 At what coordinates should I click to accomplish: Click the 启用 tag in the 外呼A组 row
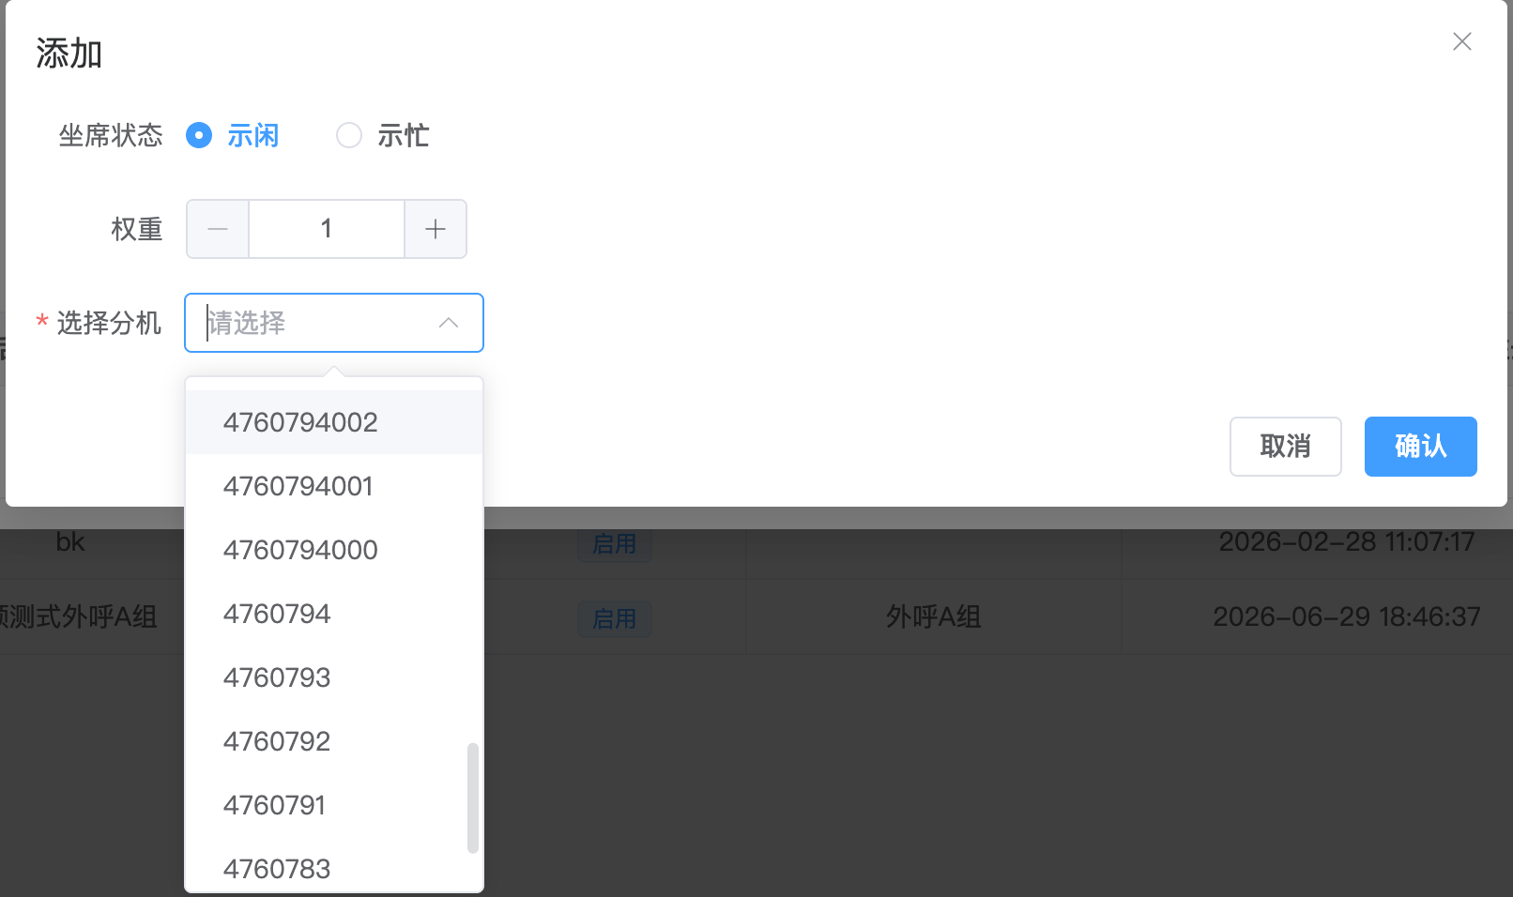pyautogui.click(x=615, y=618)
